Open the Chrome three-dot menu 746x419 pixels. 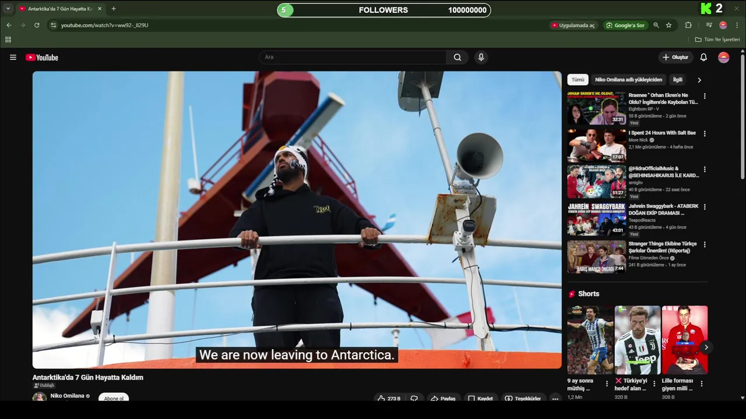pyautogui.click(x=737, y=25)
